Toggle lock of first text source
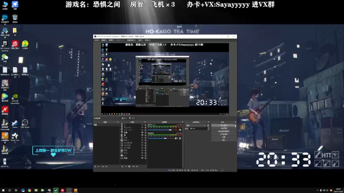 (145, 125)
